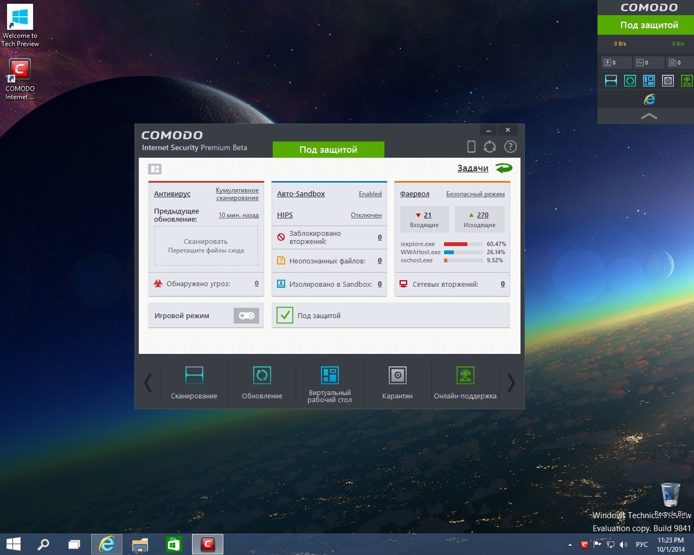
Task: Open Антивирус settings link
Action: pos(172,193)
